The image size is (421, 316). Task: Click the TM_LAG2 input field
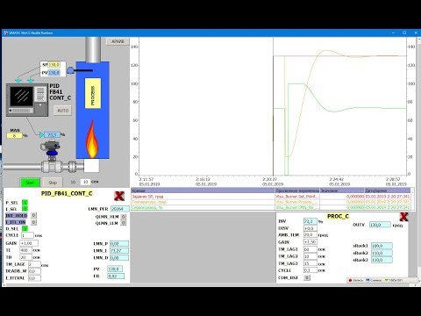[310, 256]
